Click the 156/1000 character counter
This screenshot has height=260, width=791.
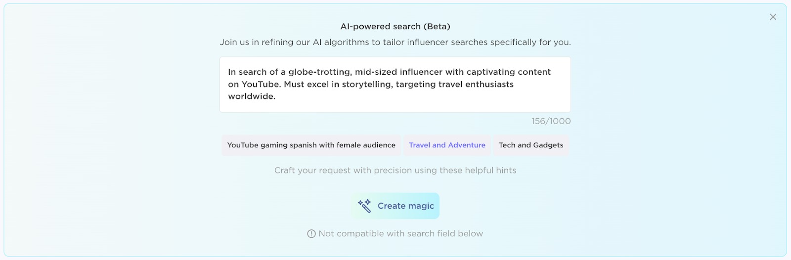point(551,121)
